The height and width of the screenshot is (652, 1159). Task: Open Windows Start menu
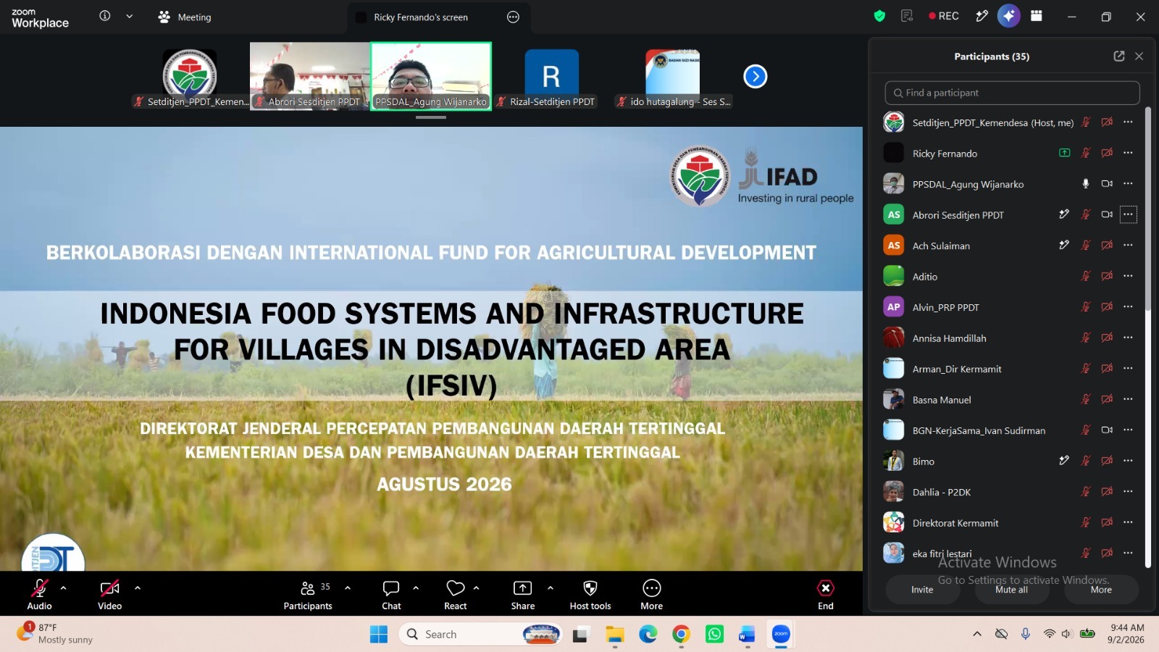(x=379, y=635)
